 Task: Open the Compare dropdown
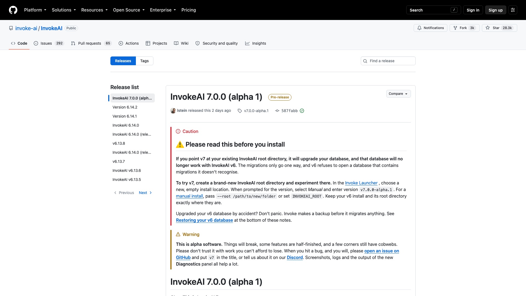(398, 94)
